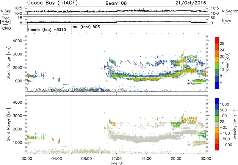This screenshot has width=238, height=165.
Task: Click the "Slant Range [km]" label of velocity panel
Action: [9, 124]
